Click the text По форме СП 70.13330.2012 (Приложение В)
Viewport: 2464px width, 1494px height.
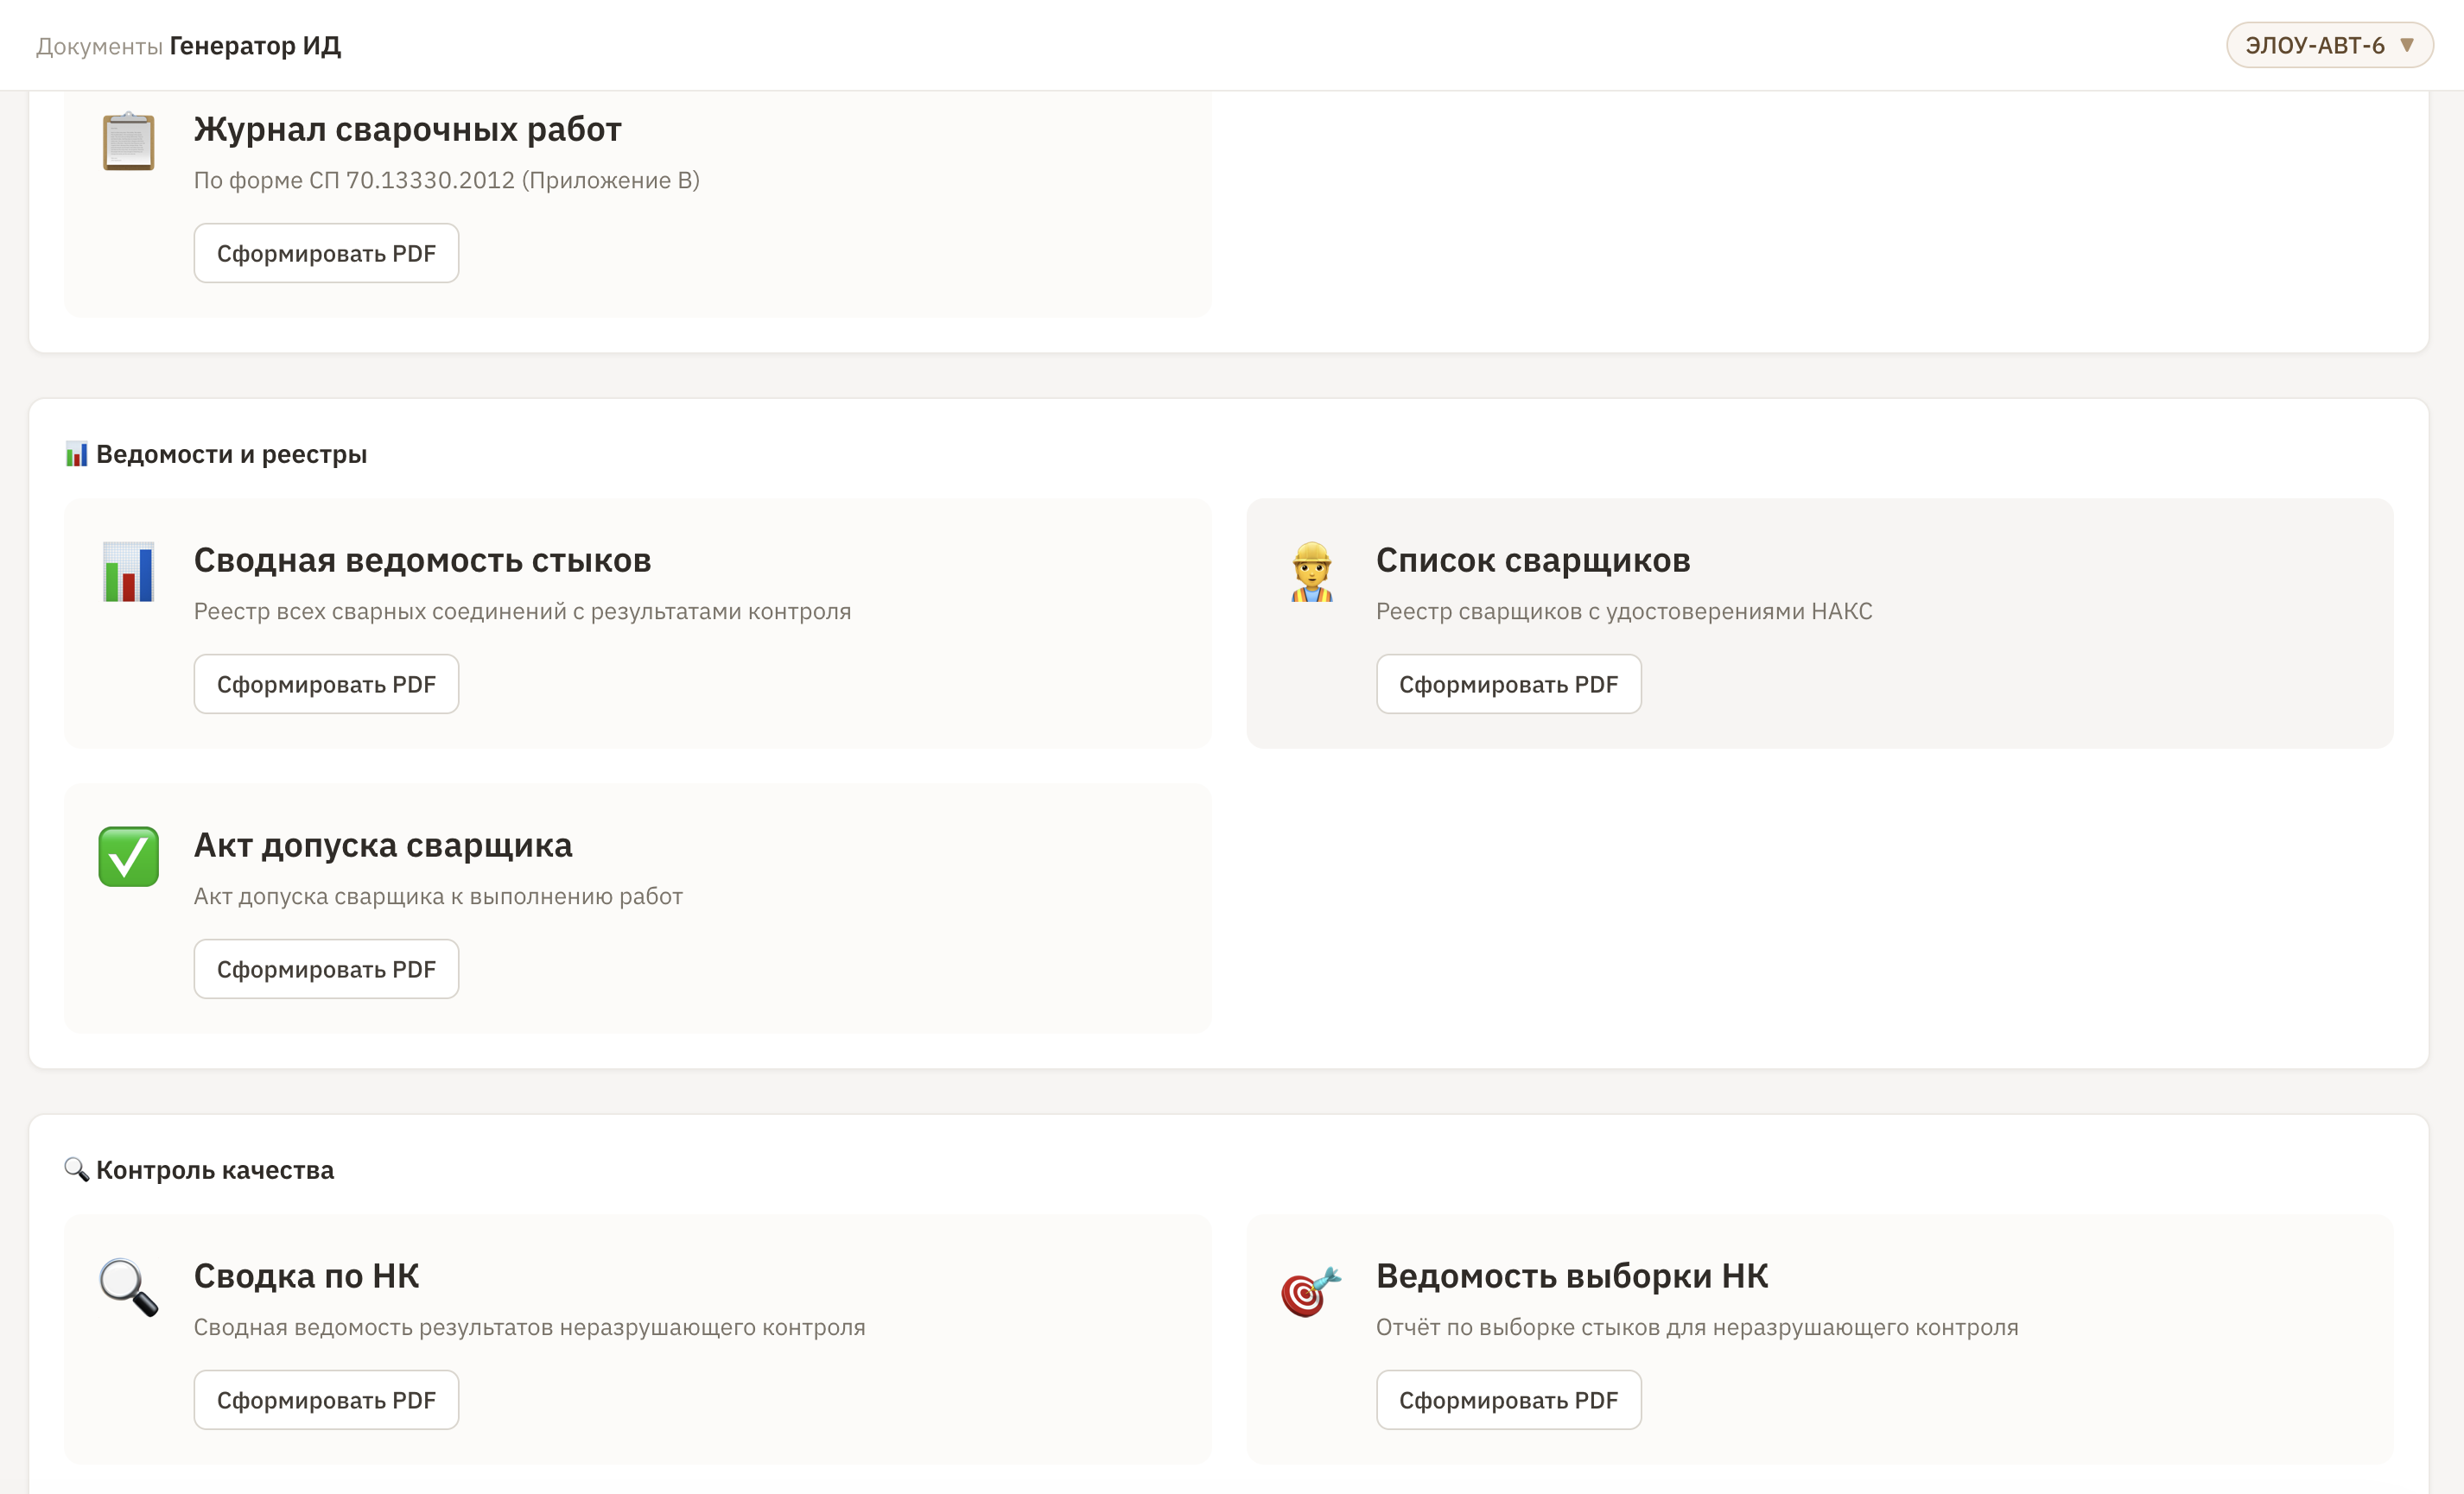(446, 180)
